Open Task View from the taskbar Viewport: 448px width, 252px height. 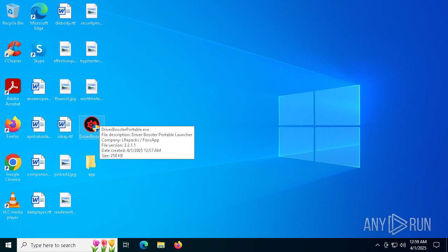pyautogui.click(x=126, y=245)
